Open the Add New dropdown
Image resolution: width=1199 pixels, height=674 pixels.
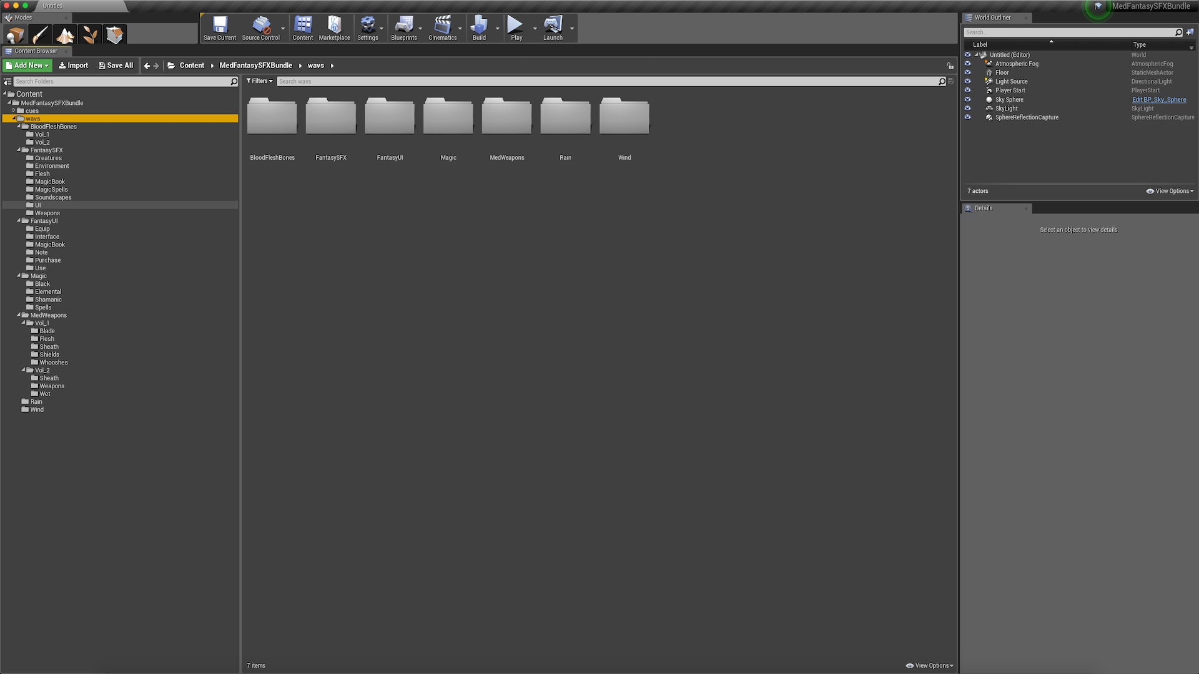pyautogui.click(x=27, y=66)
